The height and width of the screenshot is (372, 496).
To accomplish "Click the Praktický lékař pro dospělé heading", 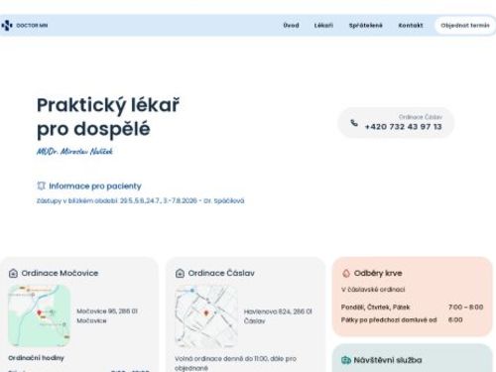I will coord(108,117).
